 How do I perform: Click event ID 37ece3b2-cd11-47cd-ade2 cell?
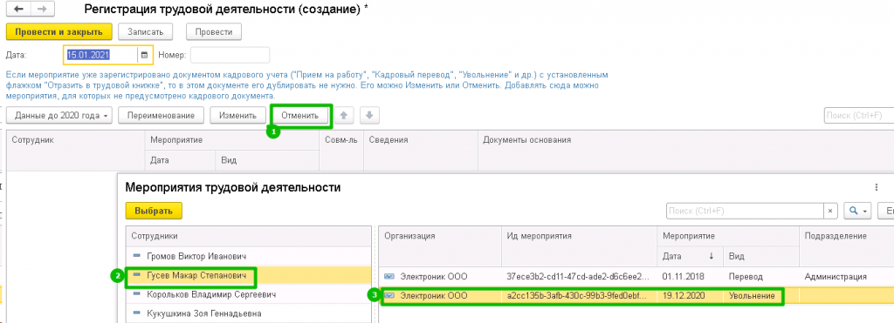point(578,276)
